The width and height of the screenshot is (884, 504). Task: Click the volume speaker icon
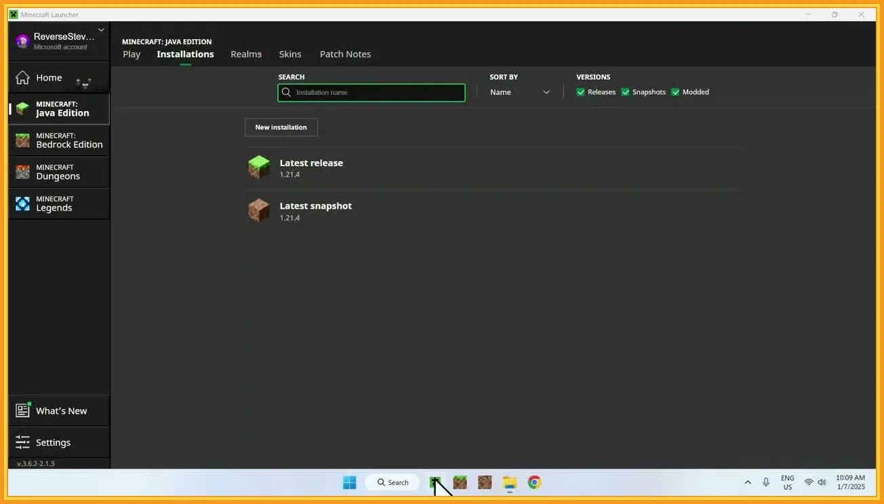[822, 482]
